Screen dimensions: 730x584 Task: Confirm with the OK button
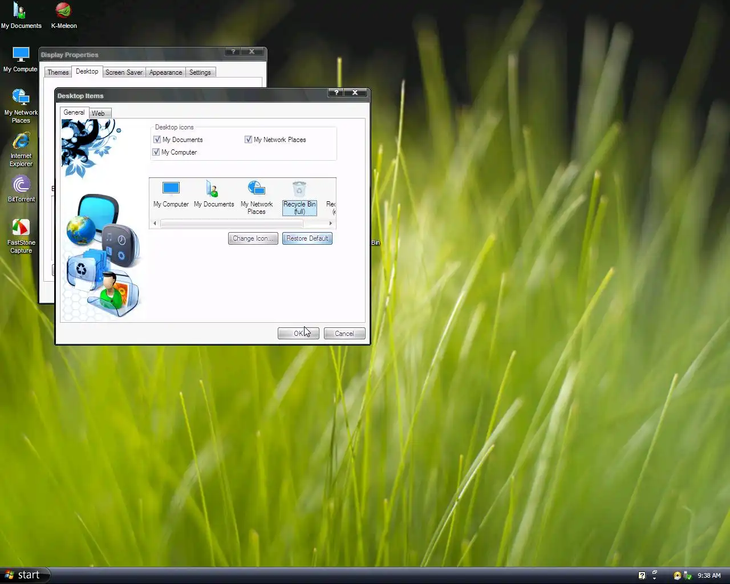coord(298,334)
